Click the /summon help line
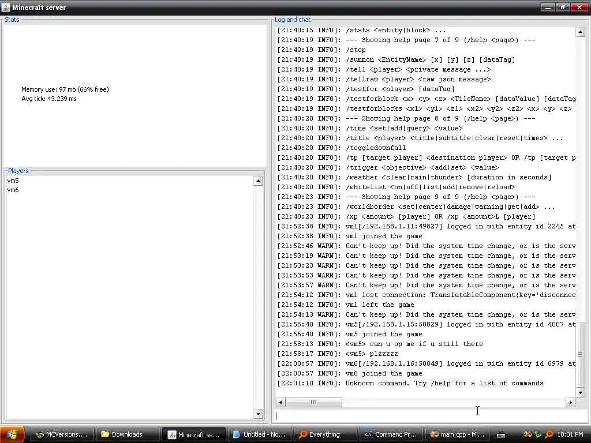 [x=396, y=59]
